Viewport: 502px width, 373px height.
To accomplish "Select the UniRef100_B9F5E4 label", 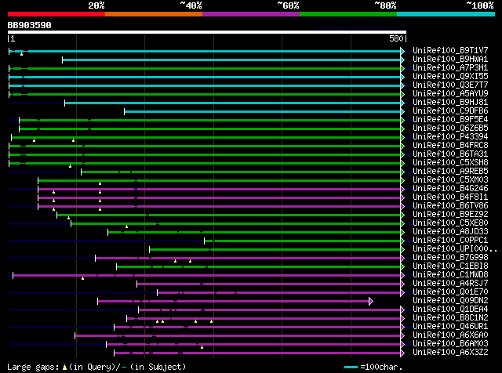I will tap(450, 120).
